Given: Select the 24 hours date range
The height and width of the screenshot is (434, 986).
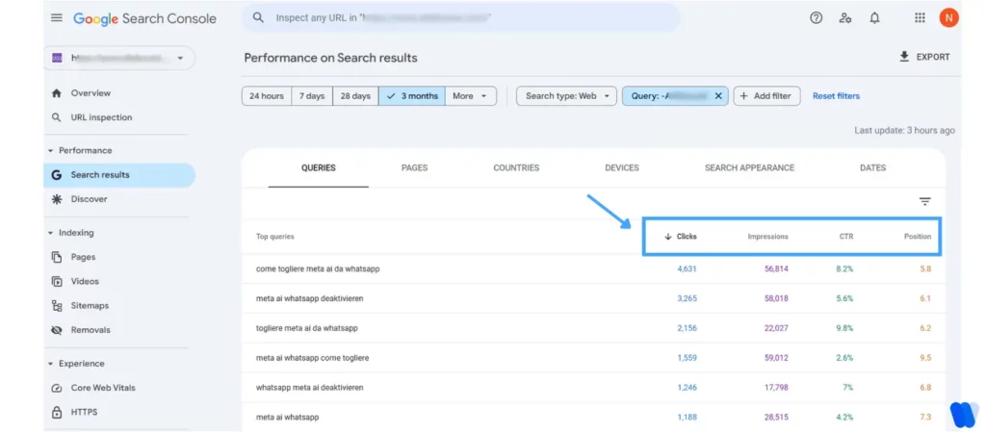Looking at the screenshot, I should (267, 96).
